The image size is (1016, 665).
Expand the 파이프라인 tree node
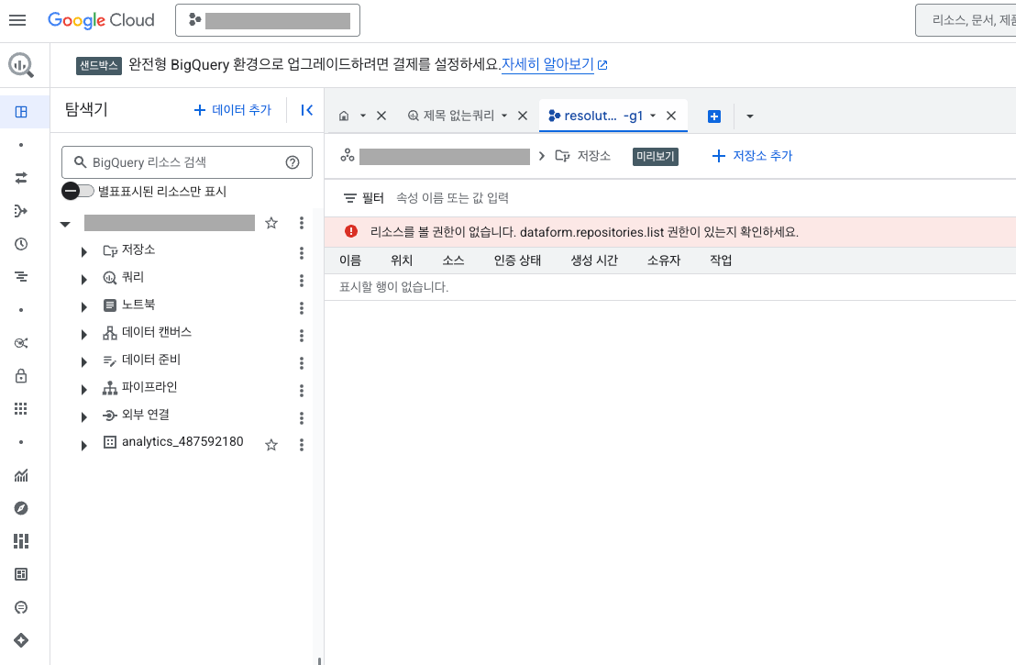[83, 390]
